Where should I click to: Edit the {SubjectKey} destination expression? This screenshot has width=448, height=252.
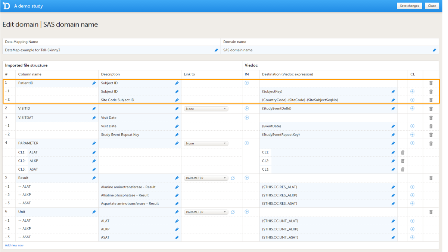click(393, 91)
